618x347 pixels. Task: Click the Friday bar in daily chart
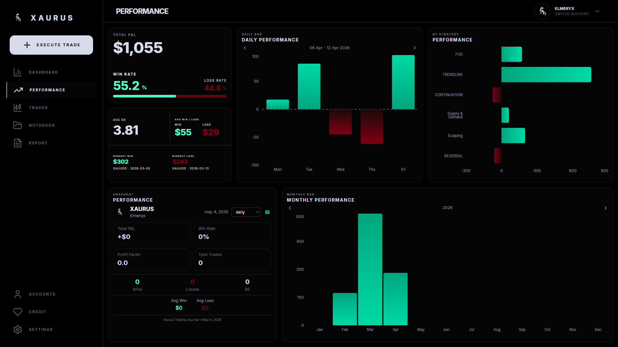[403, 82]
